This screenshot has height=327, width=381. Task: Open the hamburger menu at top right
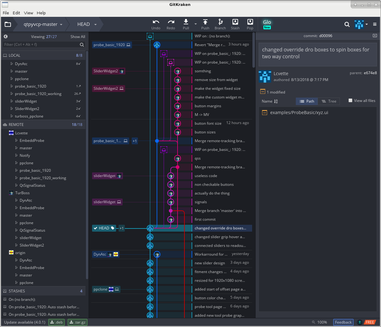[x=375, y=24]
